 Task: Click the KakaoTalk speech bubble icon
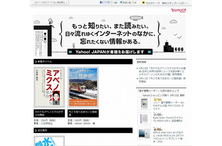pyautogui.click(x=143, y=3)
